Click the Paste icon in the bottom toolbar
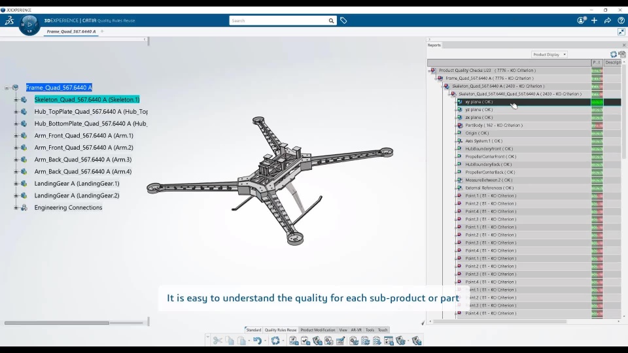This screenshot has width=628, height=353. pos(241,341)
